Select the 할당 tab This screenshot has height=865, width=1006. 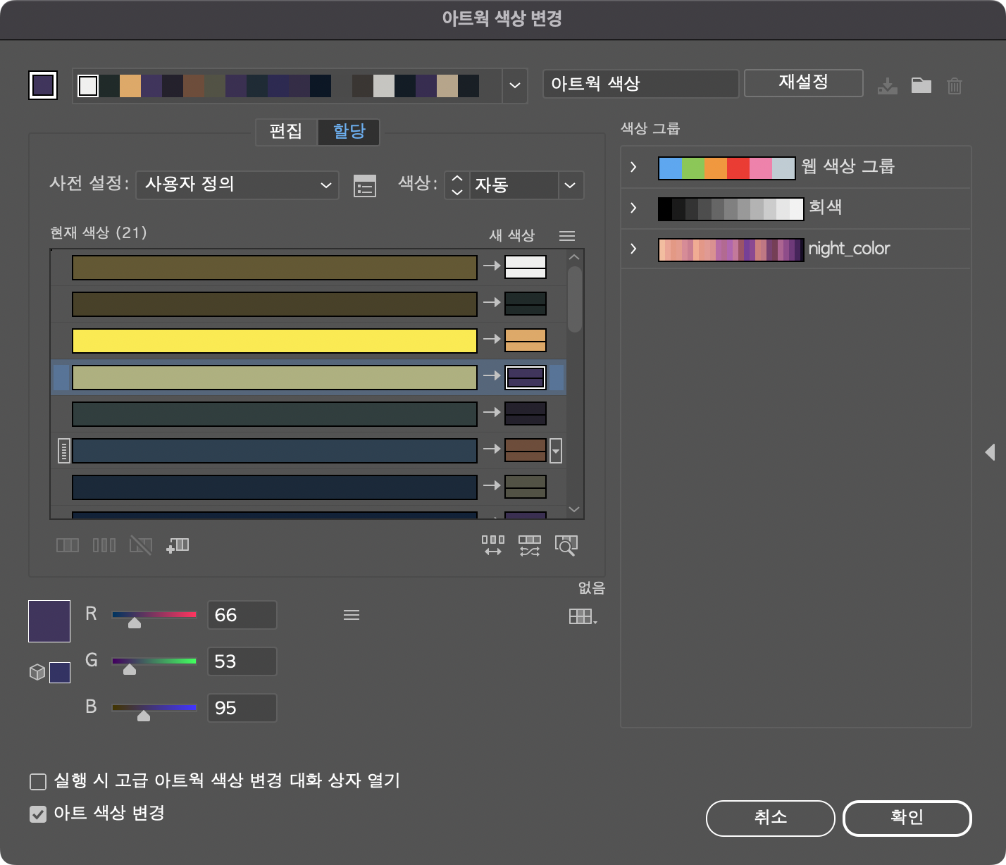click(x=348, y=132)
